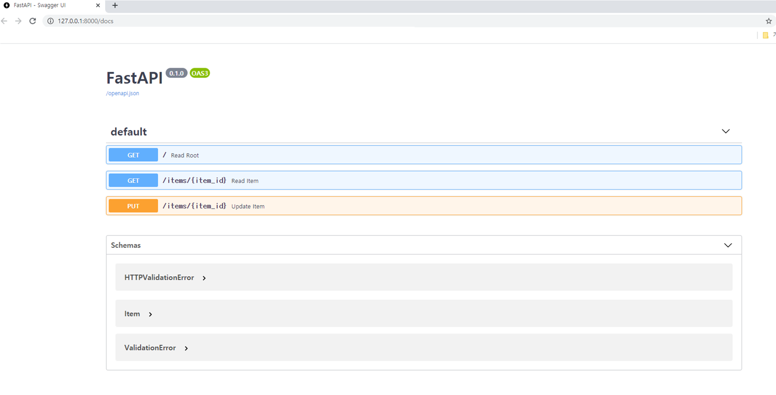
Task: Click the FastAPI title heading
Action: (134, 78)
